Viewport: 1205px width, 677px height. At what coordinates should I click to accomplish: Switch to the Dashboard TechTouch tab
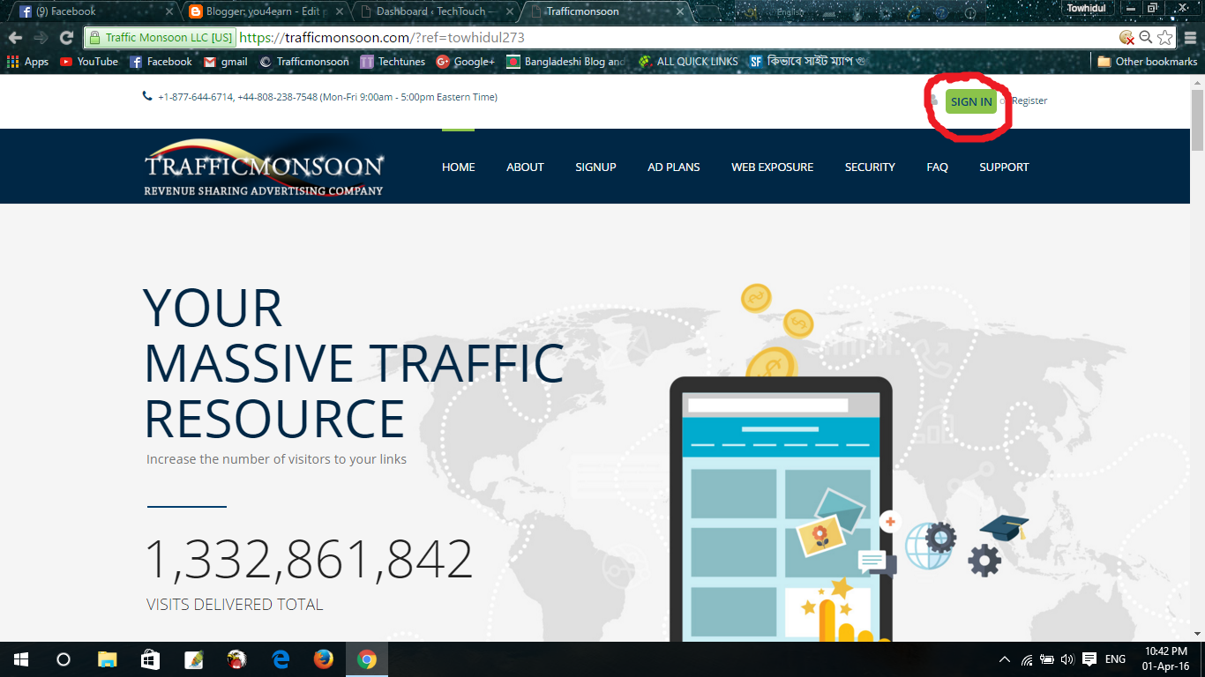(435, 11)
